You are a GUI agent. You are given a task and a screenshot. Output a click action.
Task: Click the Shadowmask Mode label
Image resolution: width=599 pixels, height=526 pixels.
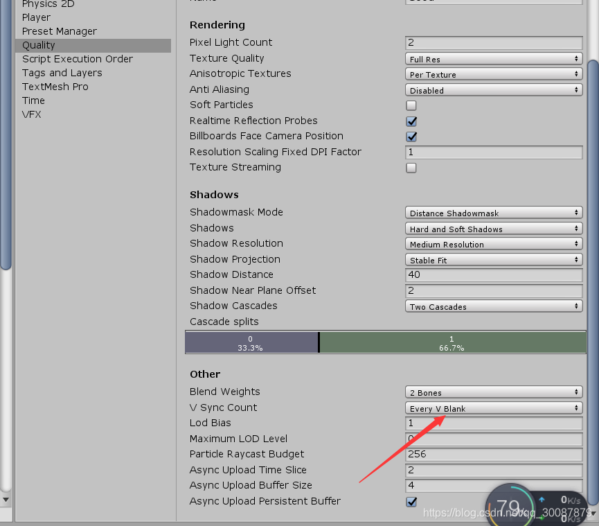(236, 212)
